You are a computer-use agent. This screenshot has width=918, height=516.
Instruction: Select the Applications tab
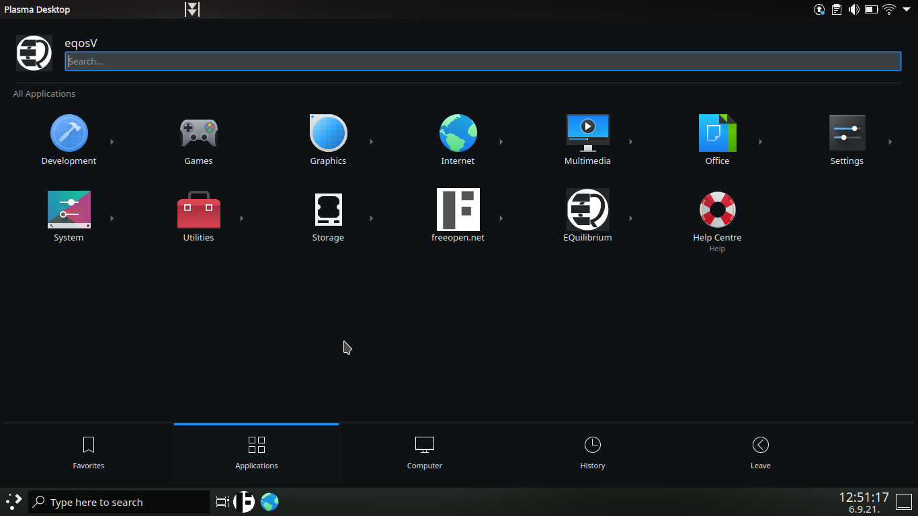pyautogui.click(x=256, y=454)
